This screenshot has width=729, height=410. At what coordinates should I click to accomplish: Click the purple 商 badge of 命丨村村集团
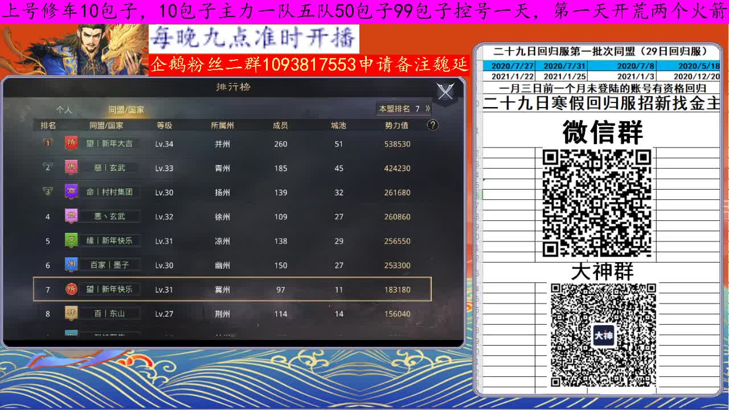(x=71, y=192)
